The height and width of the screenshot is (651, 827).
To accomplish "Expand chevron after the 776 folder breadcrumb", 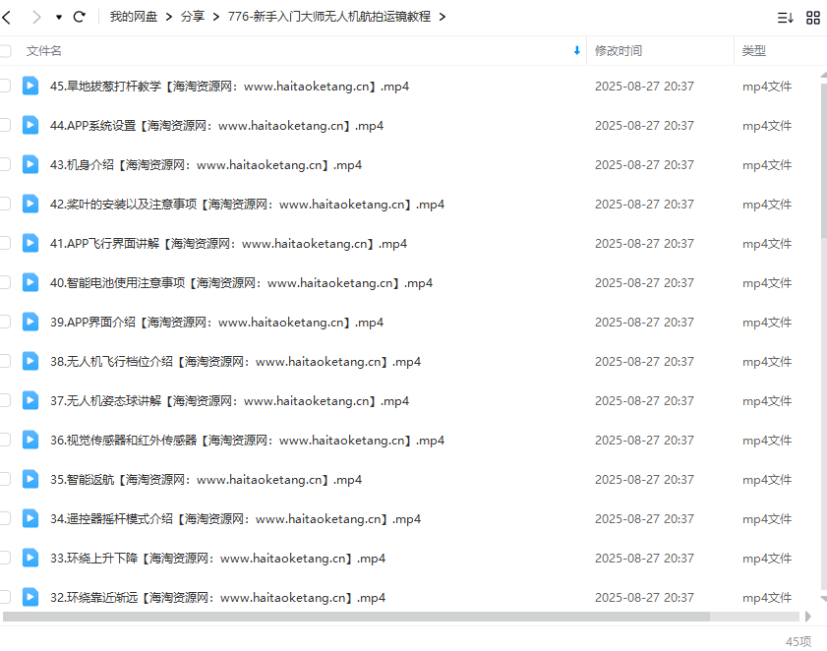I will click(442, 17).
